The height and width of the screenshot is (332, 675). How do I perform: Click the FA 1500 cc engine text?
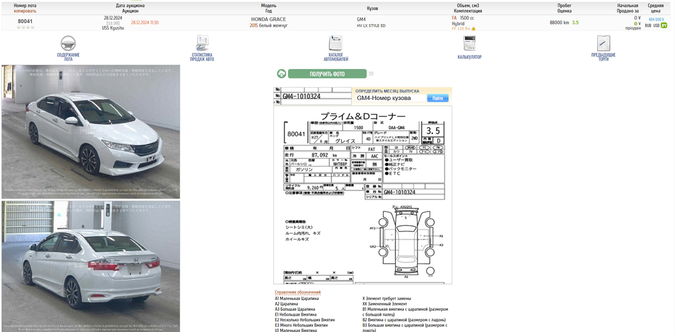click(463, 18)
